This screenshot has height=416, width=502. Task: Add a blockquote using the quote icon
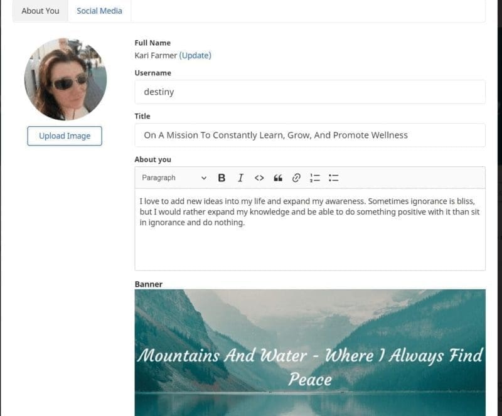pyautogui.click(x=278, y=178)
